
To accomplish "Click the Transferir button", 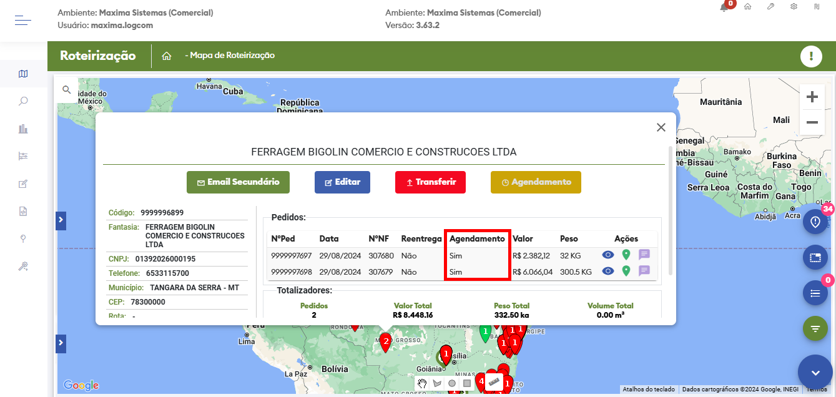I will pos(430,182).
